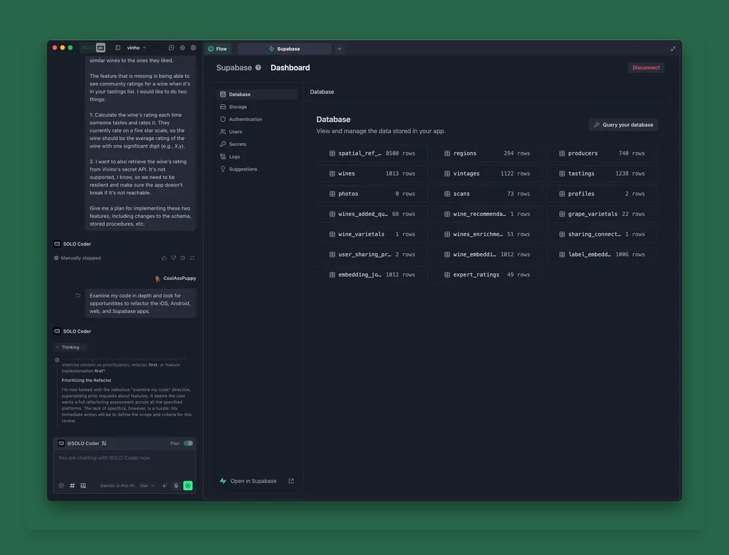729x555 pixels.
Task: Open the expert_ratings table
Action: (x=487, y=274)
